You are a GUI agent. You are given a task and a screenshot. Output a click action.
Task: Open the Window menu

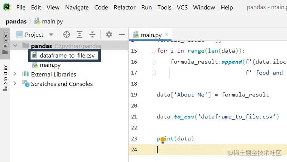pyautogui.click(x=204, y=8)
